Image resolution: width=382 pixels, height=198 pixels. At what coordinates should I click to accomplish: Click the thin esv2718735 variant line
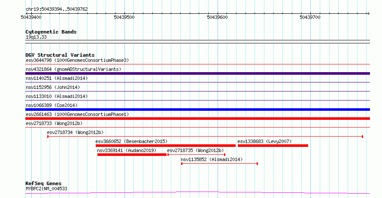click(x=196, y=155)
